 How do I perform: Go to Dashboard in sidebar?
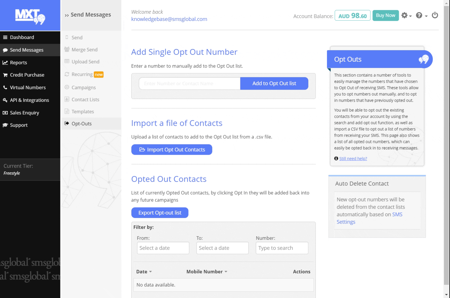point(22,37)
